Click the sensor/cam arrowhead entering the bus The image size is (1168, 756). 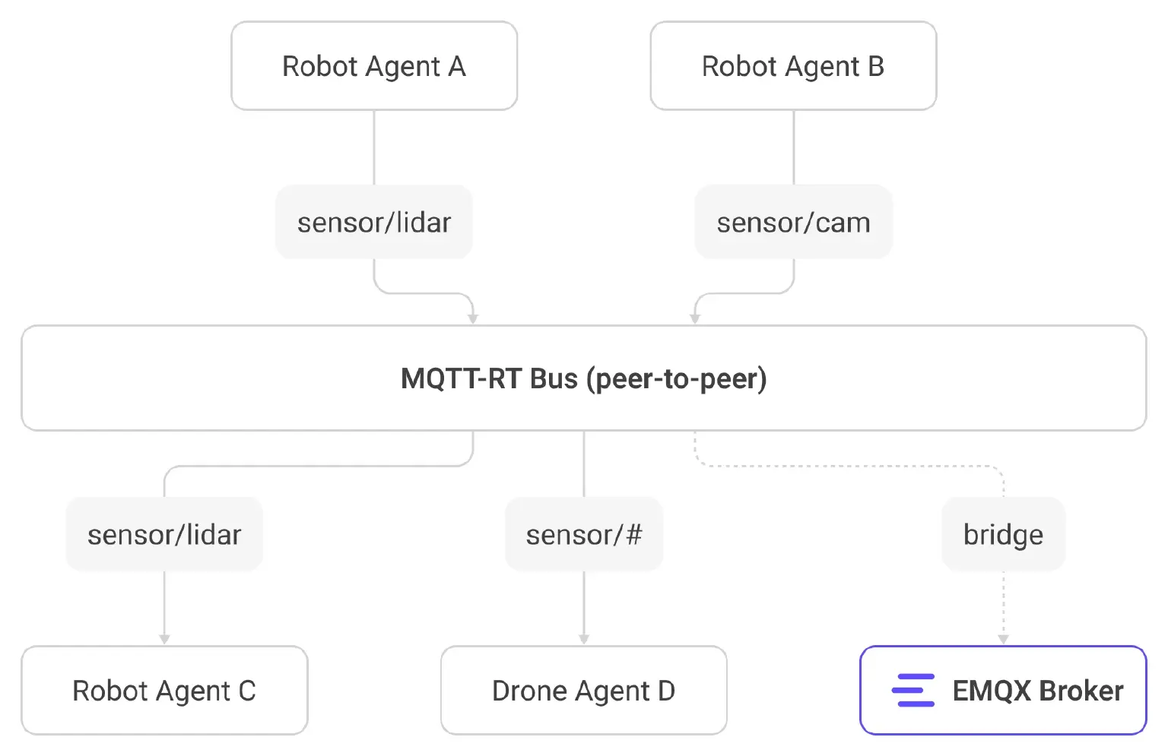tap(695, 318)
